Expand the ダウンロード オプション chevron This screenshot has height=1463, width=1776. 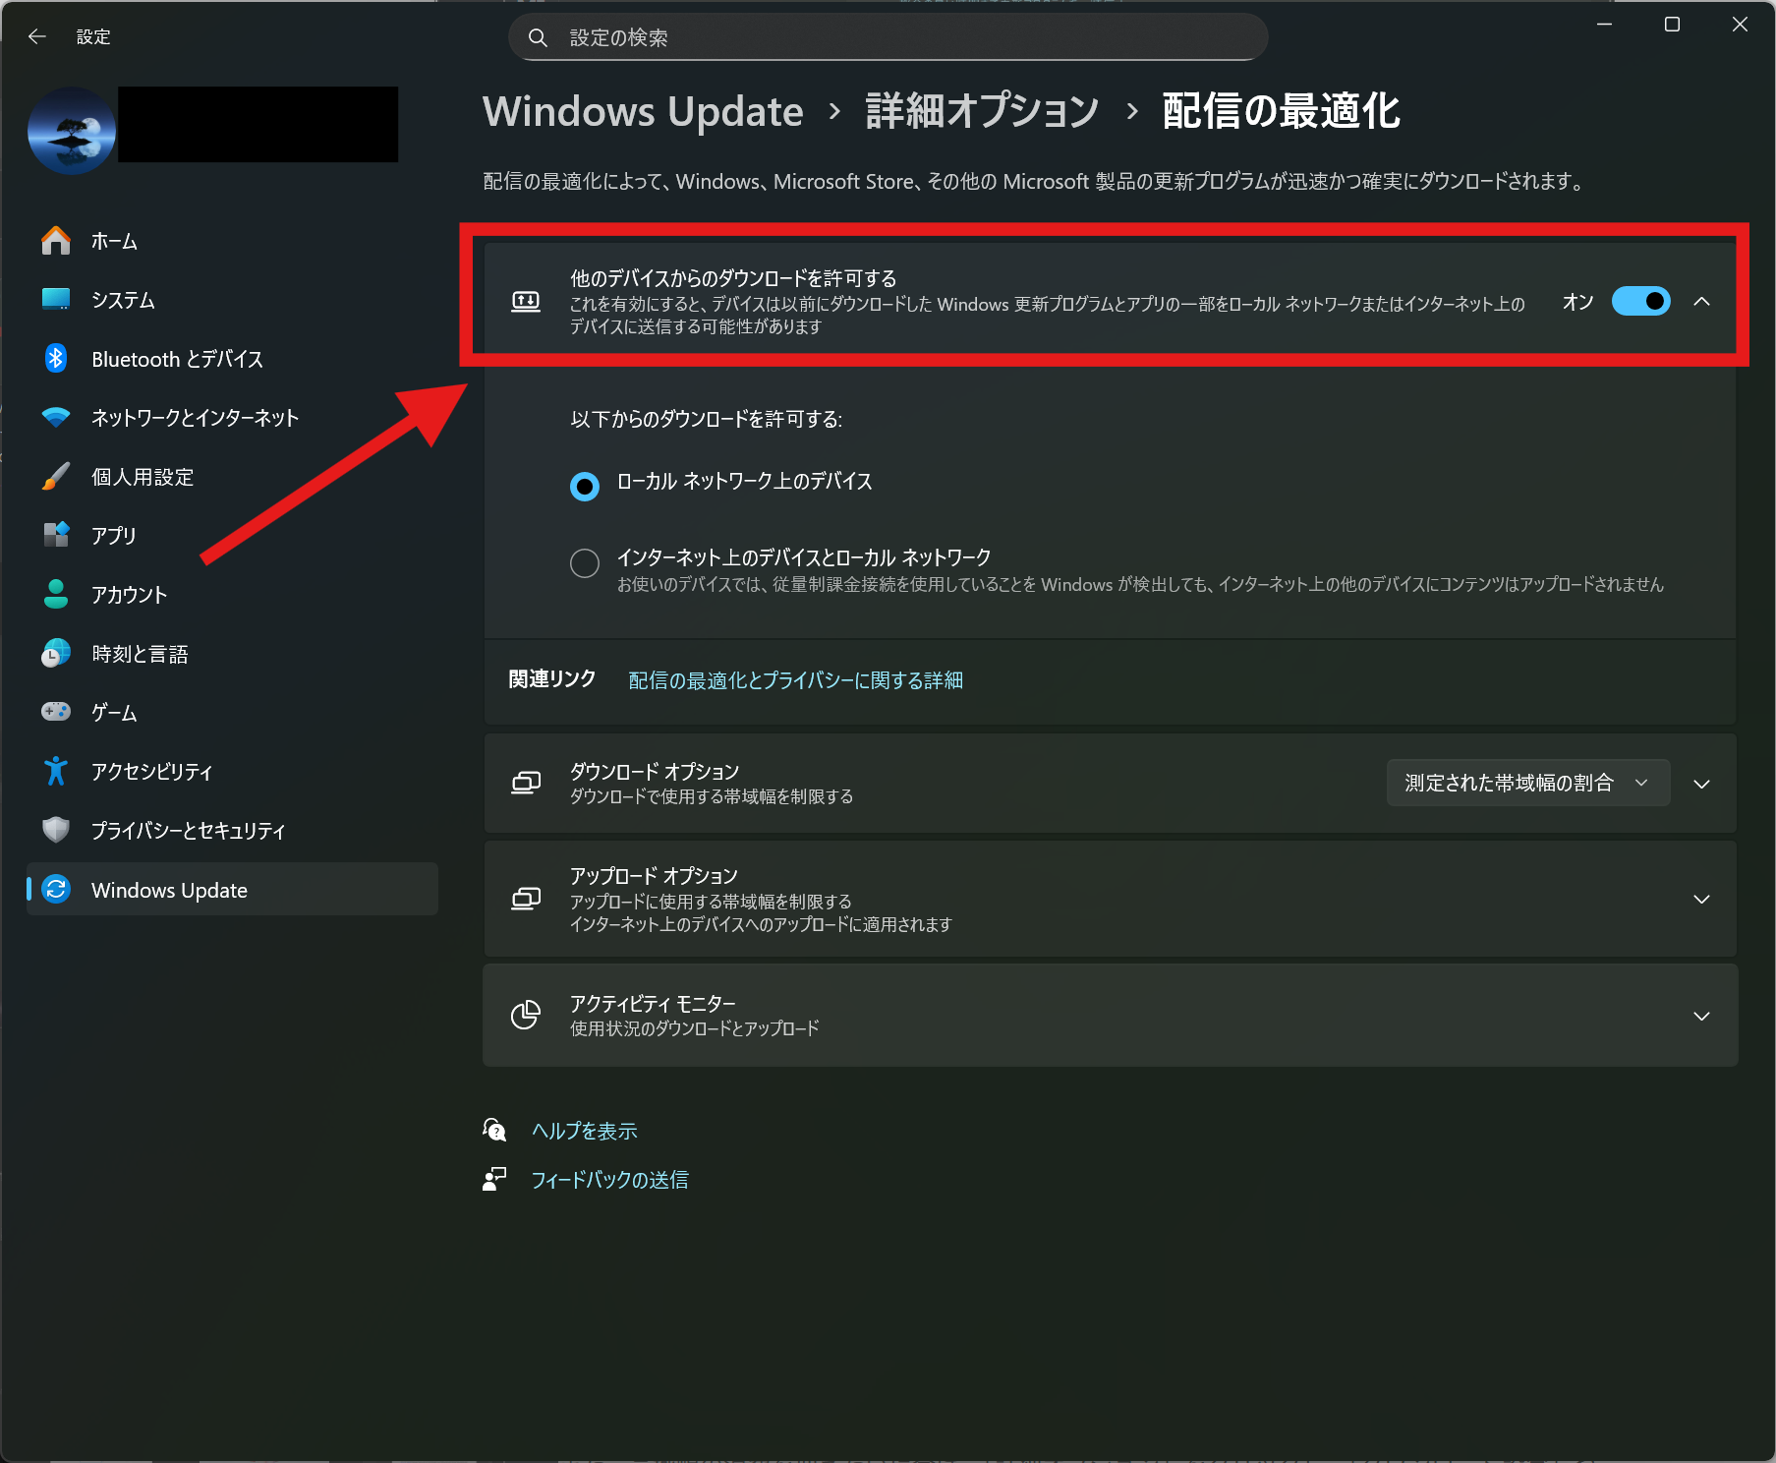pos(1702,784)
